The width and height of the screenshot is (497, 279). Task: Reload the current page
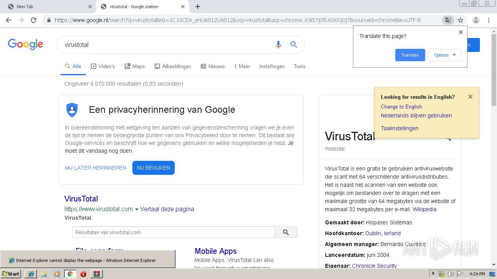point(33,20)
